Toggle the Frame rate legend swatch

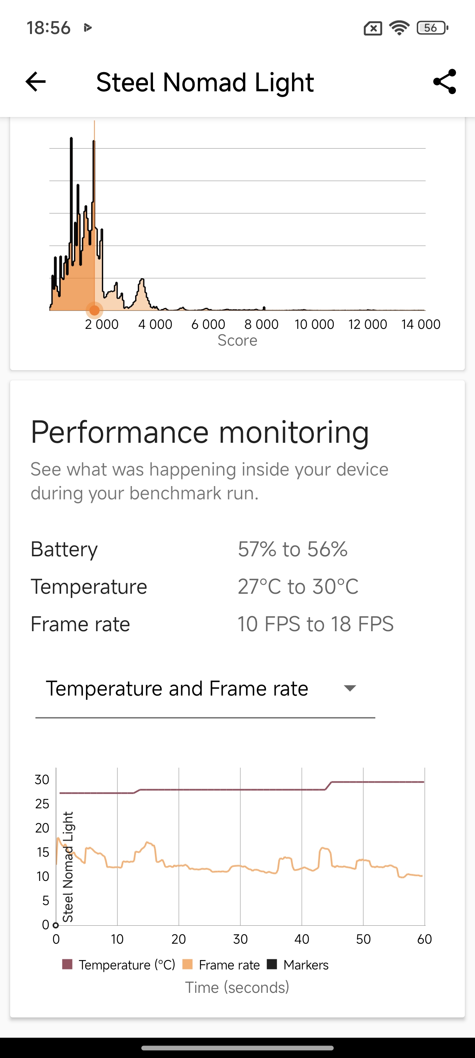pyautogui.click(x=187, y=964)
